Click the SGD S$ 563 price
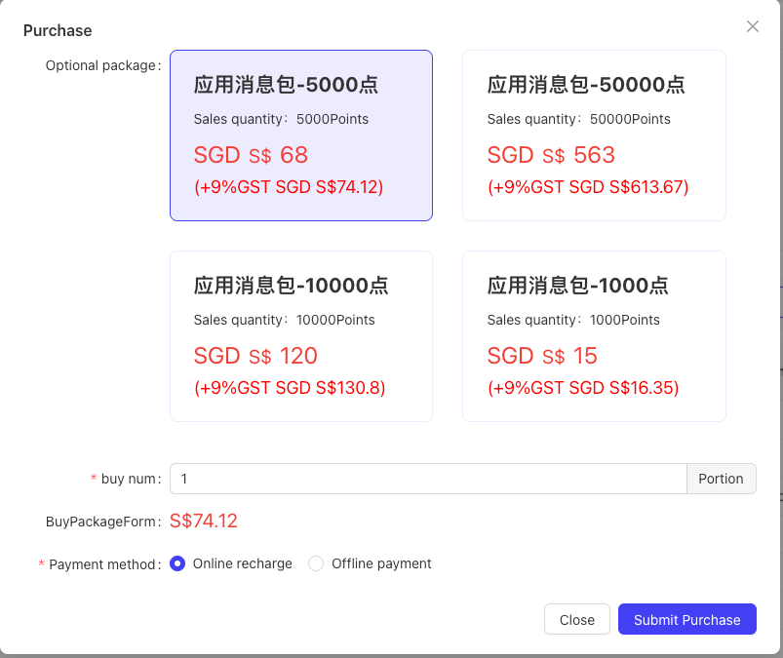 551,155
